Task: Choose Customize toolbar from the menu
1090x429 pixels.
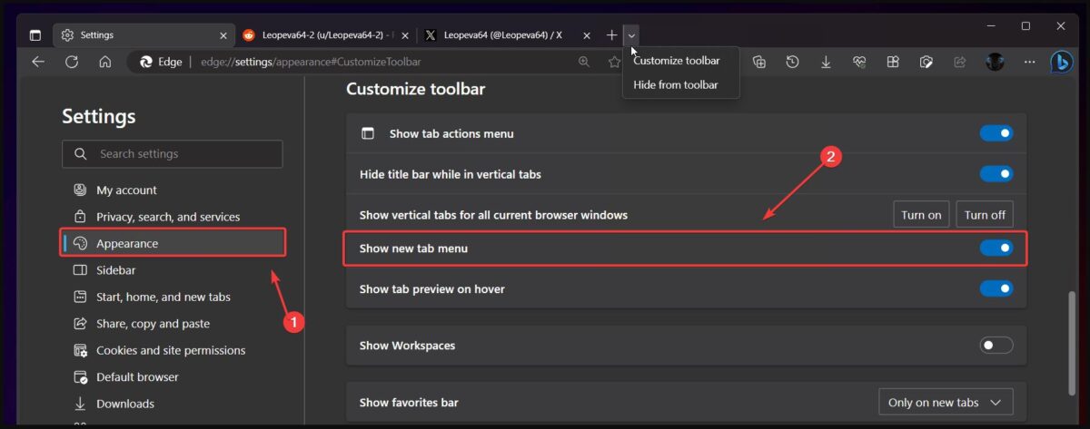Action: coord(677,61)
